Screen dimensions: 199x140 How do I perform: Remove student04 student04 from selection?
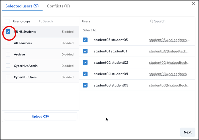[x=85, y=74]
